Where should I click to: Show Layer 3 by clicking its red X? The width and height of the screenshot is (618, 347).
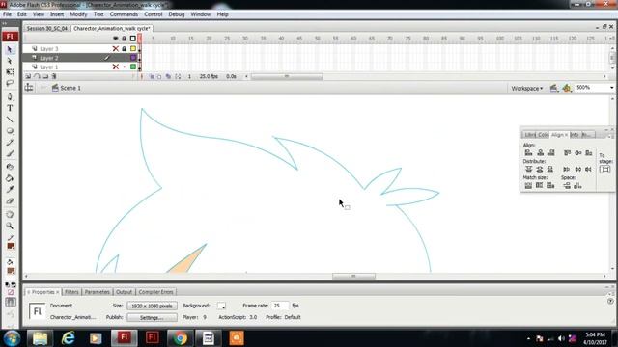click(116, 49)
